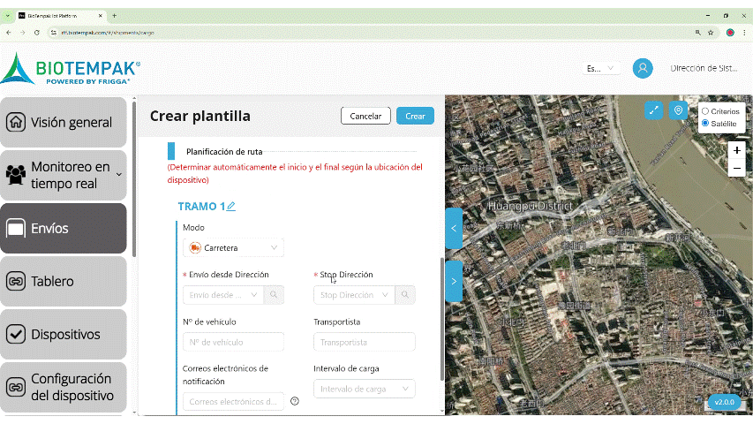The width and height of the screenshot is (753, 424).
Task: Click the Crear plantilla heading
Action: coord(200,116)
